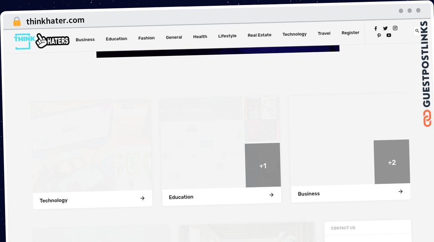434x242 pixels.
Task: Open the Business menu item
Action: [x=85, y=40]
